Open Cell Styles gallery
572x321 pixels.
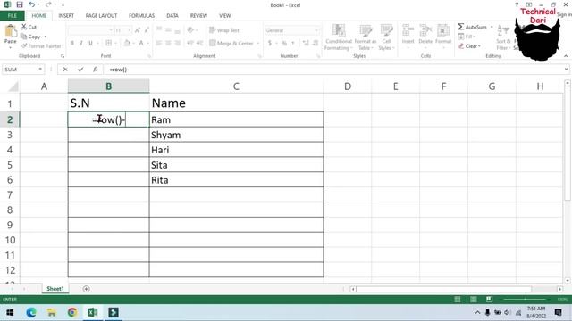[386, 37]
